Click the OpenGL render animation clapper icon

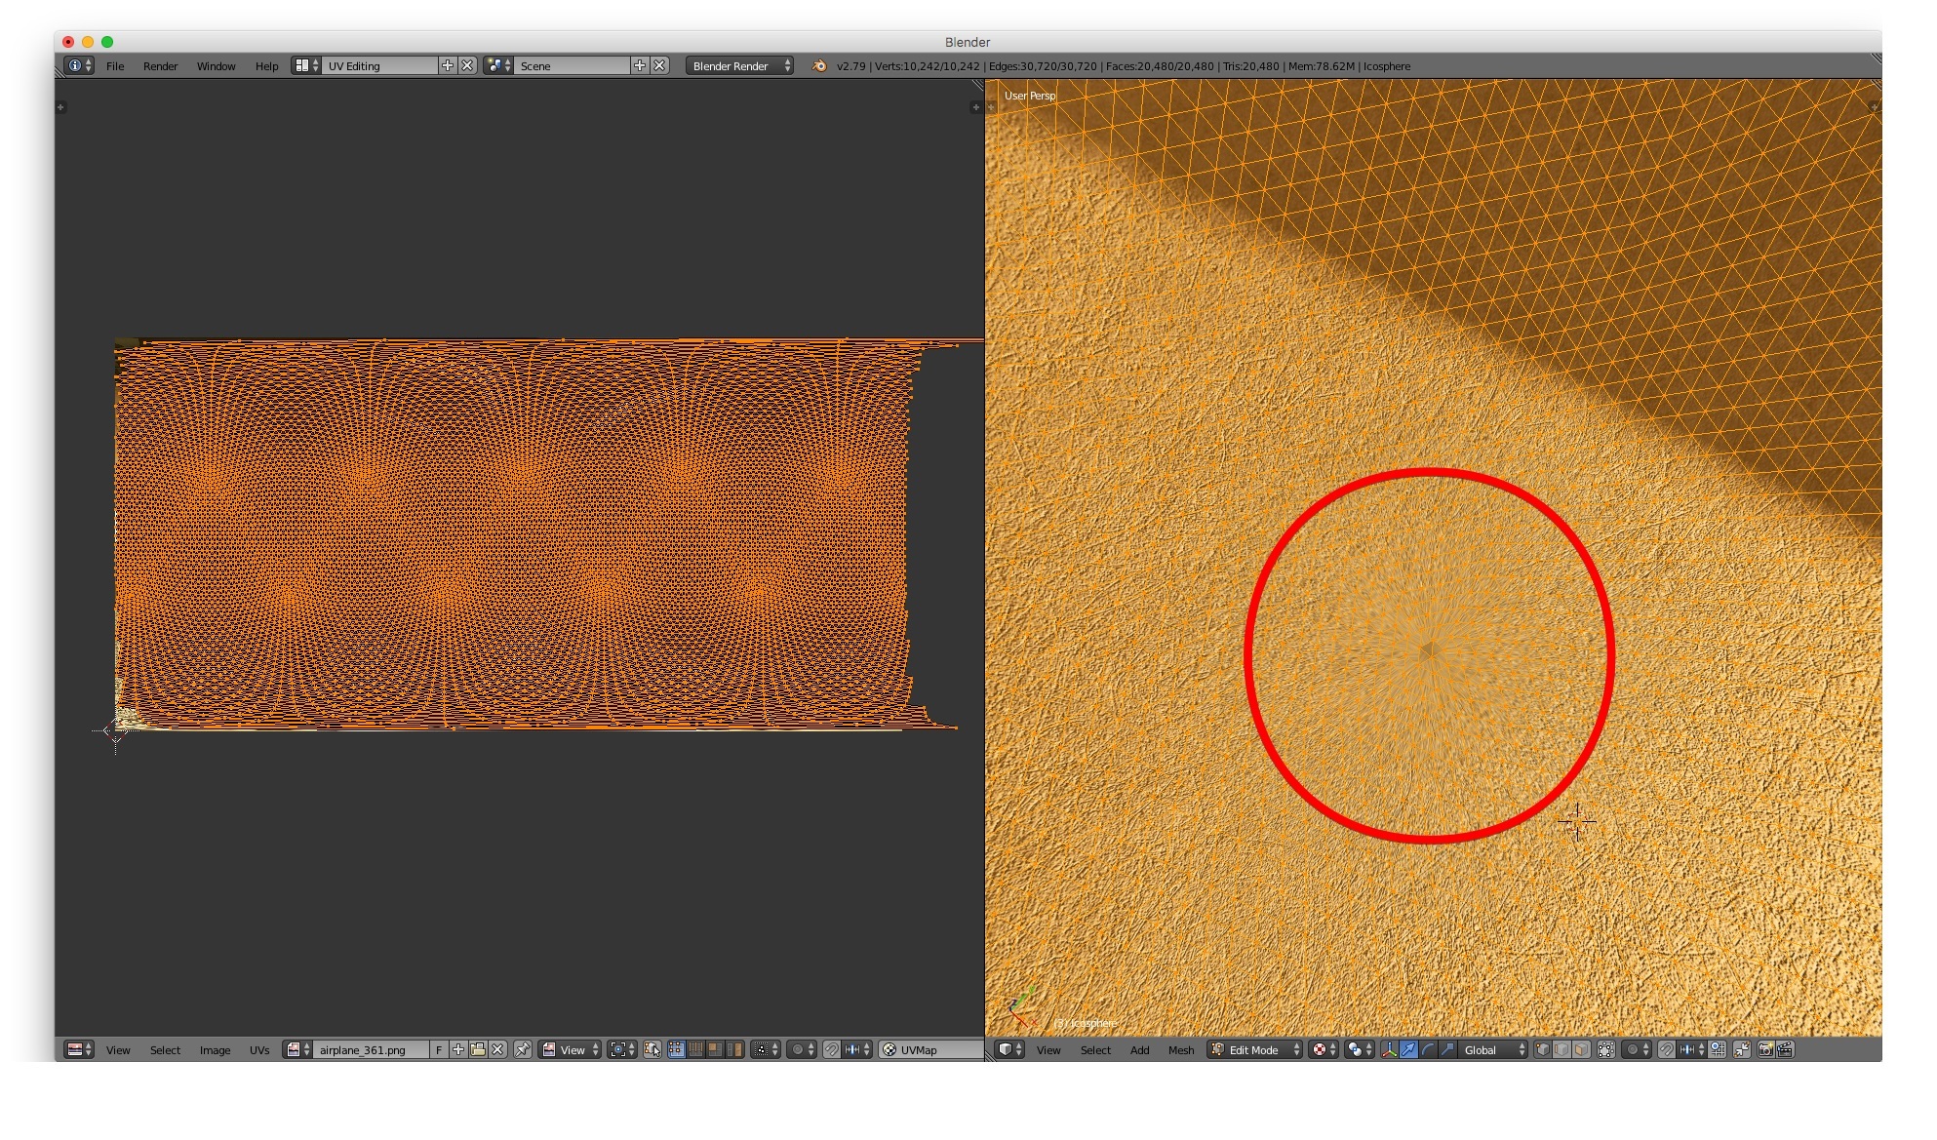coord(1785,1049)
